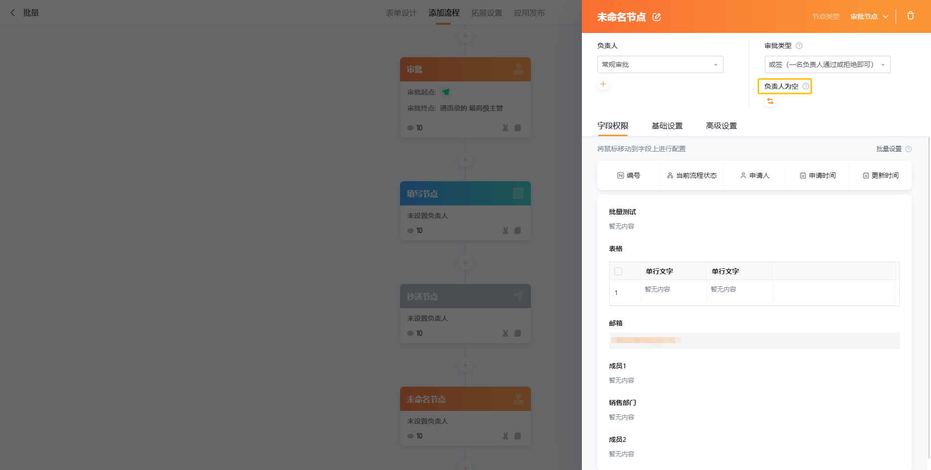931x470 pixels.
Task: Open the 应用发布 top tab
Action: (x=529, y=13)
